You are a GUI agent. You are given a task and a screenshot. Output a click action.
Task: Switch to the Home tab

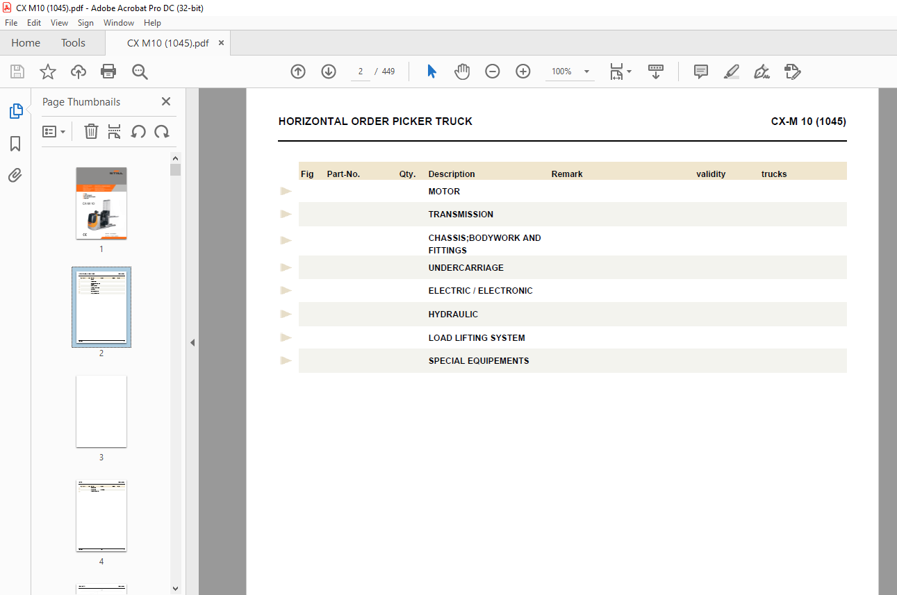[x=26, y=43]
